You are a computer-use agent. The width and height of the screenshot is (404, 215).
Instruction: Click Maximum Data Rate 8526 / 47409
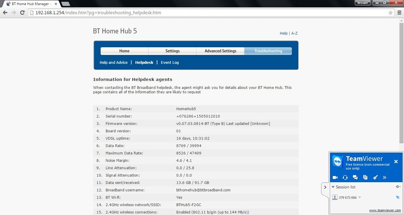pyautogui.click(x=189, y=153)
